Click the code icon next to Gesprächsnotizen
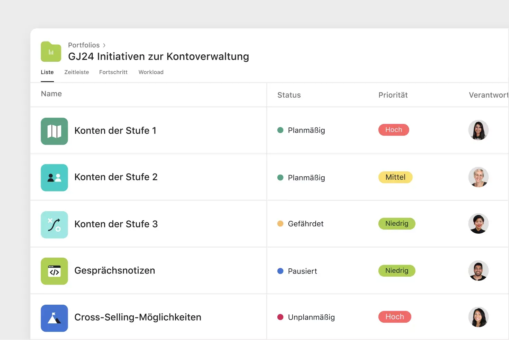This screenshot has height=340, width=509. pos(54,271)
